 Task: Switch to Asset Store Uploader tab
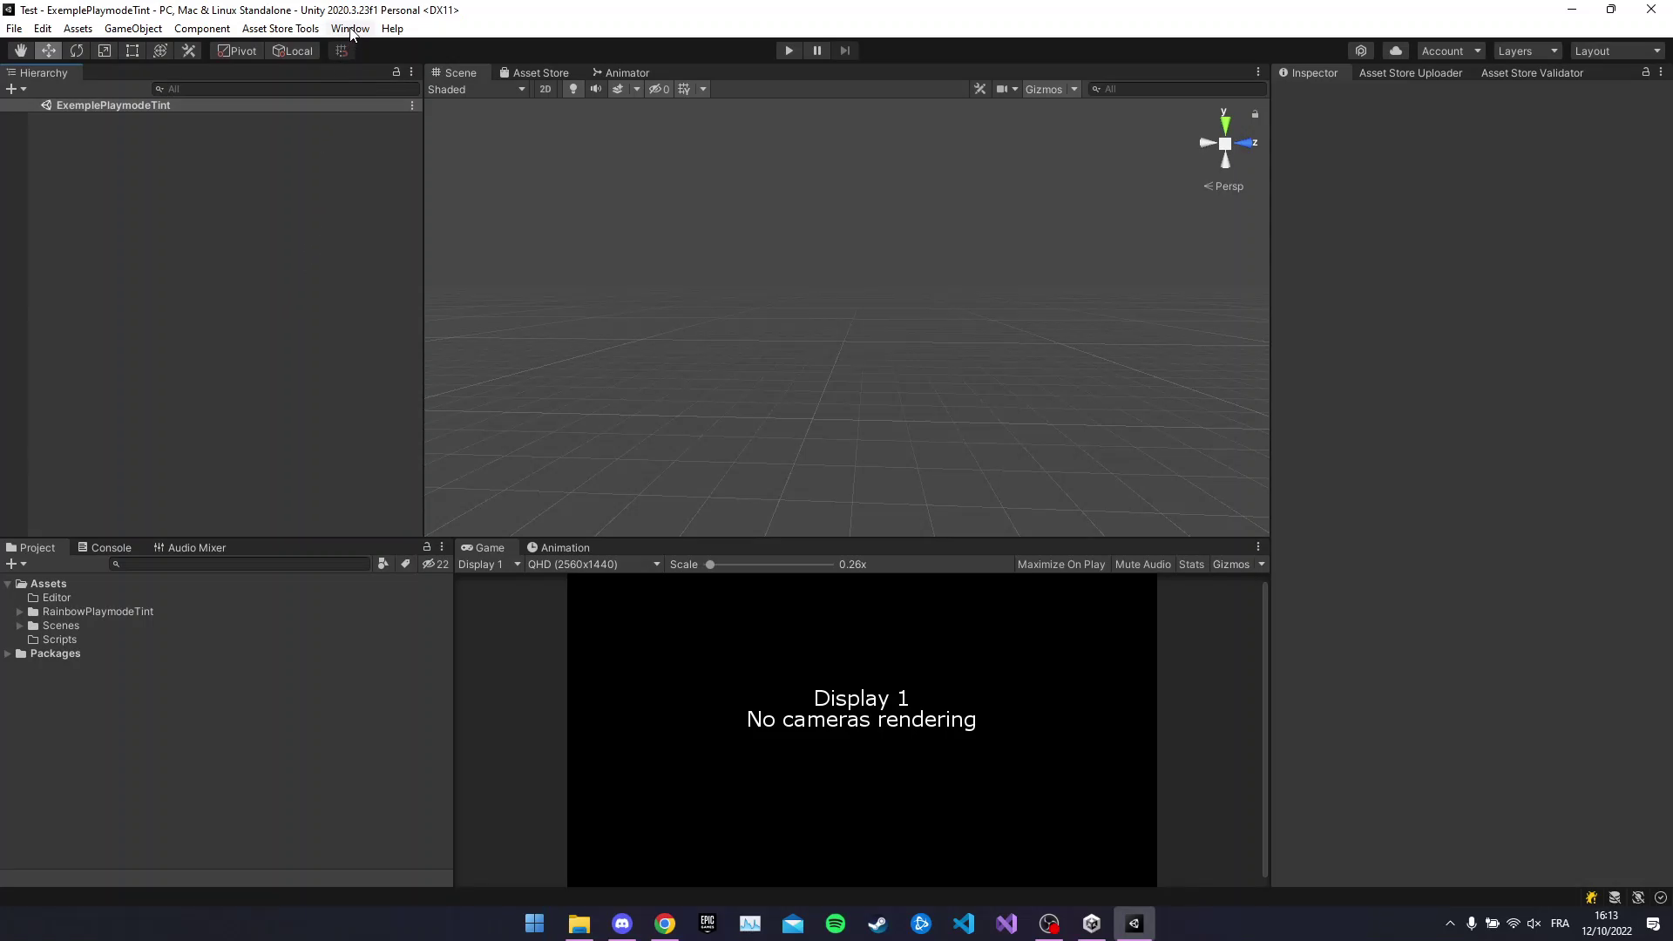(1411, 72)
